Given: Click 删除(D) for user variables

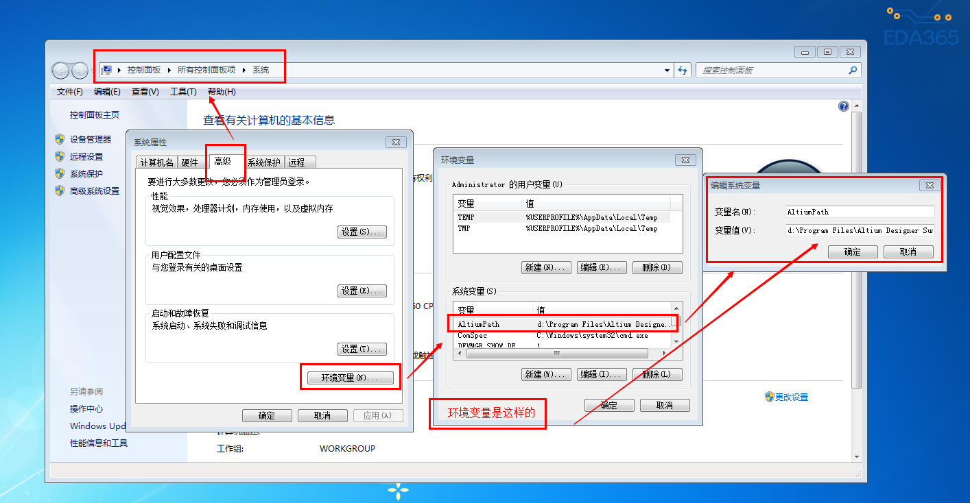Looking at the screenshot, I should click(x=657, y=267).
